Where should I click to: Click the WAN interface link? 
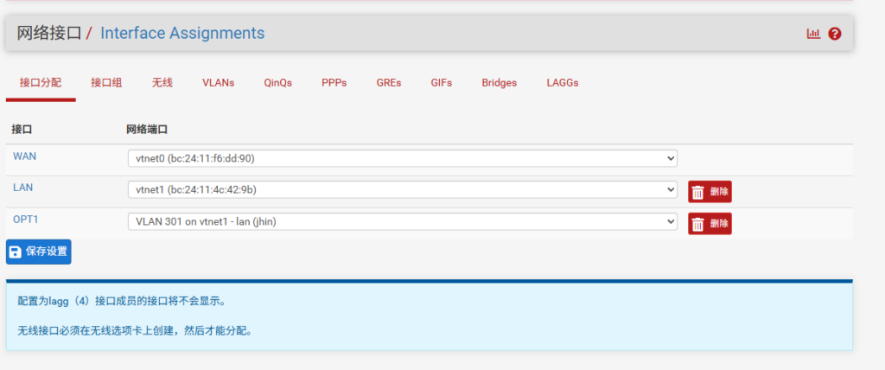[24, 156]
